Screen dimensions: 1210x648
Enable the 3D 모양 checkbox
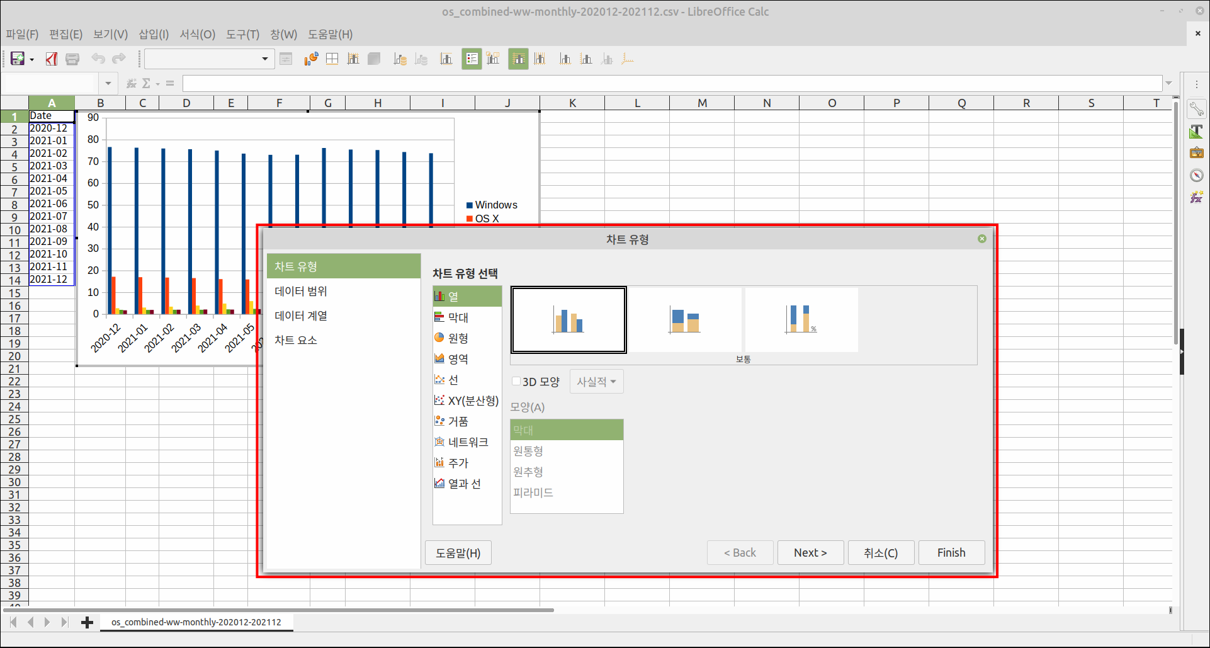(x=516, y=382)
